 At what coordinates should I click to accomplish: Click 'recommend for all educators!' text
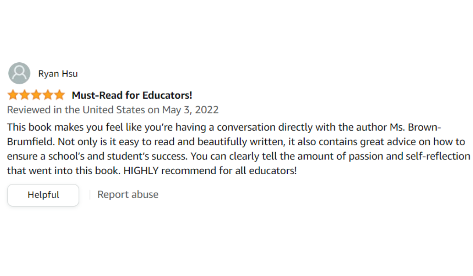point(227,171)
